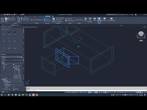
Task: Click Set Flow Direction command
Action: (x=60, y=18)
